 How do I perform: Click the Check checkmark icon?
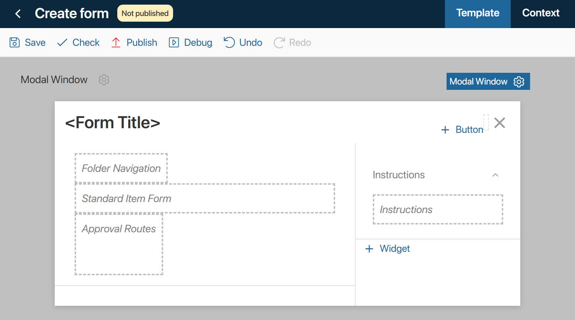click(x=62, y=42)
